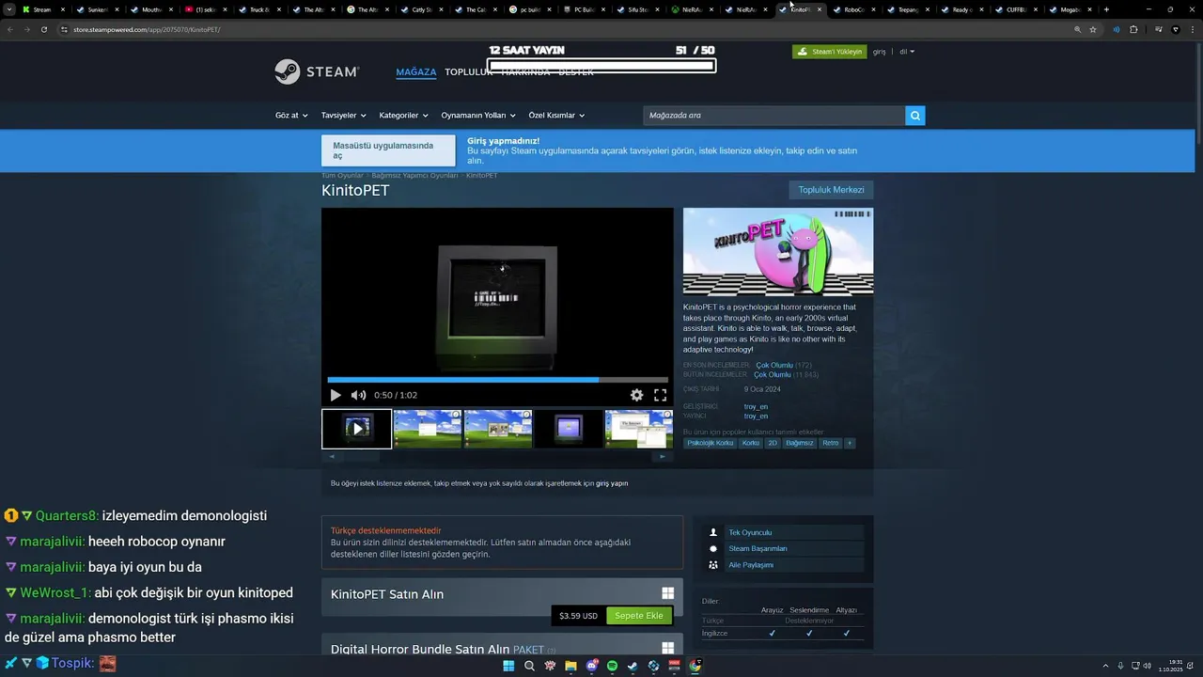Open the Tüm Oyunlar breadcrumb

pyautogui.click(x=342, y=175)
